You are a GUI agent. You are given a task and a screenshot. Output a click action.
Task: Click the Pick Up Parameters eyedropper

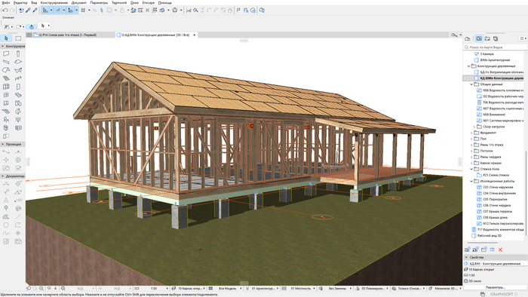[29, 11]
